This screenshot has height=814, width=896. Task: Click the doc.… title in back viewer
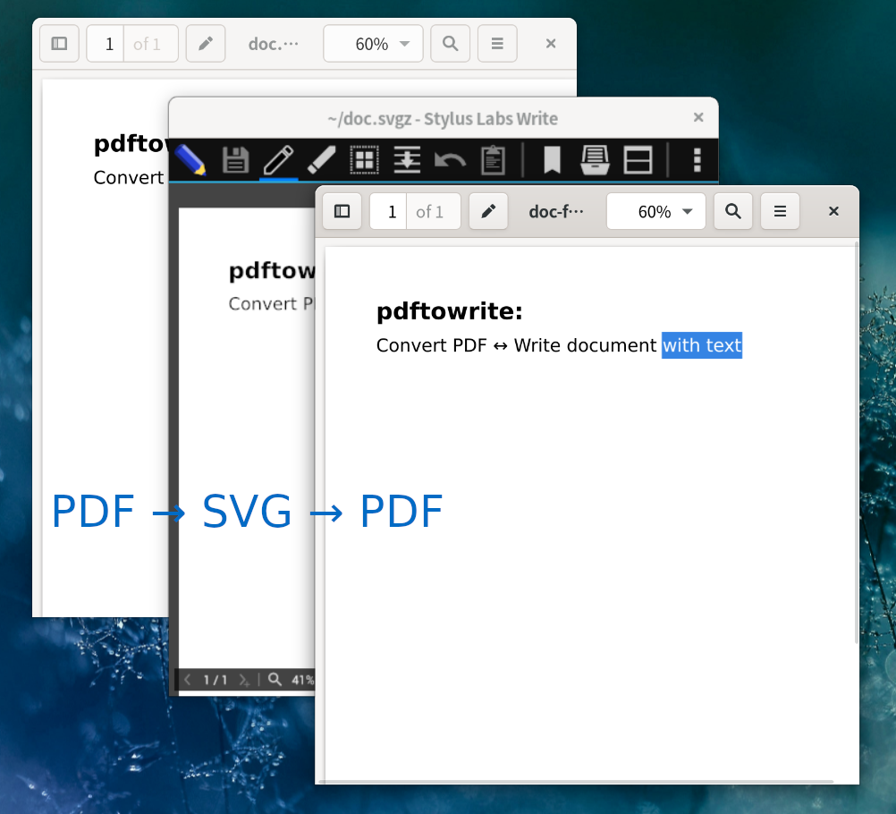(x=273, y=44)
